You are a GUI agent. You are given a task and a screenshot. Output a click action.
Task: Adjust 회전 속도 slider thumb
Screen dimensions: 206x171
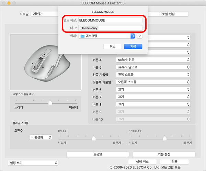94,138
